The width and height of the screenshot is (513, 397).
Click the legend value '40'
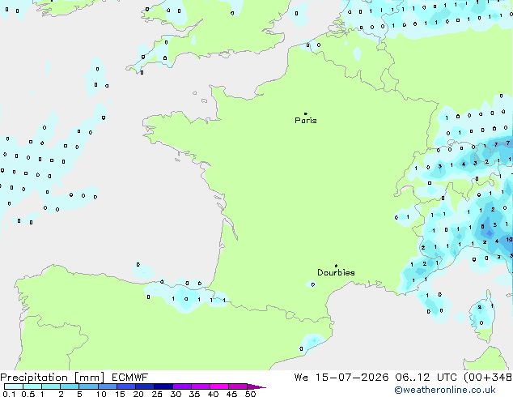pos(213,394)
